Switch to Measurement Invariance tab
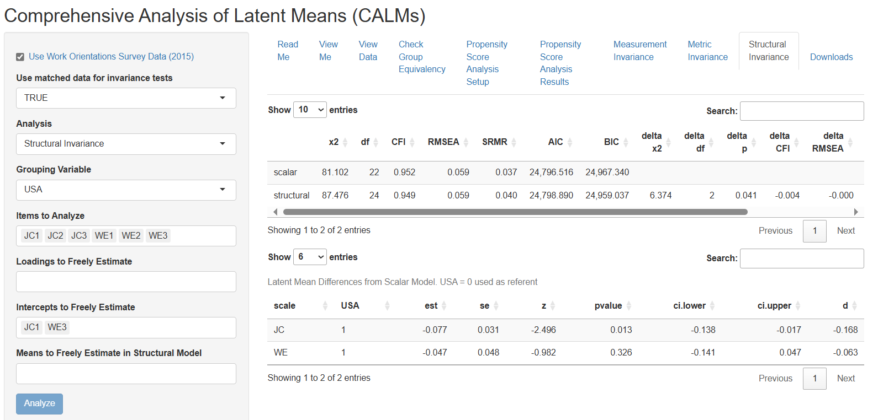This screenshot has height=420, width=878. tap(639, 51)
